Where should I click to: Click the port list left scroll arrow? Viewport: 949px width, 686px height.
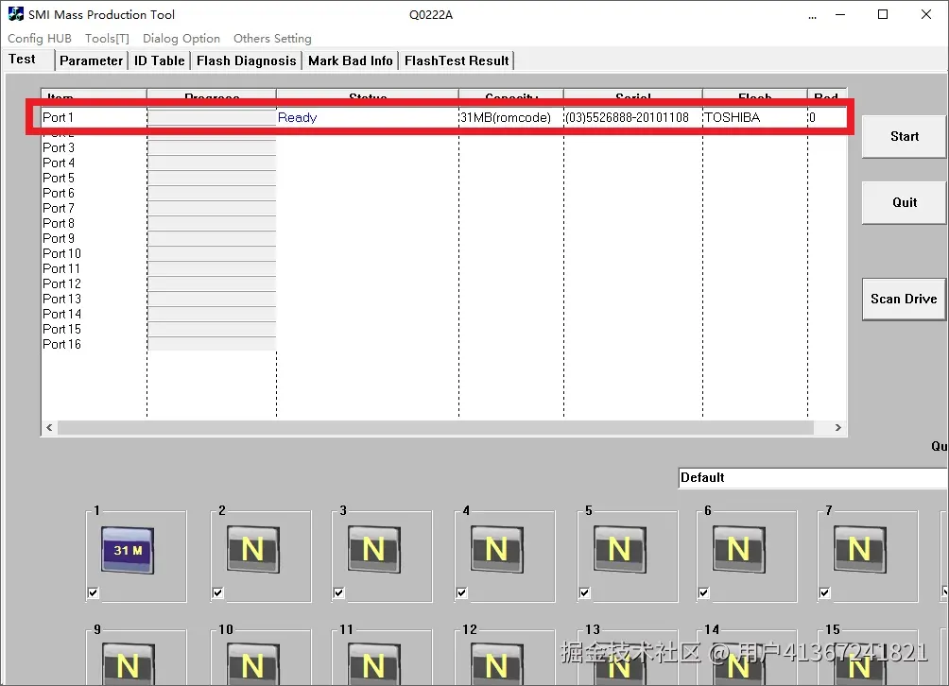pos(49,428)
